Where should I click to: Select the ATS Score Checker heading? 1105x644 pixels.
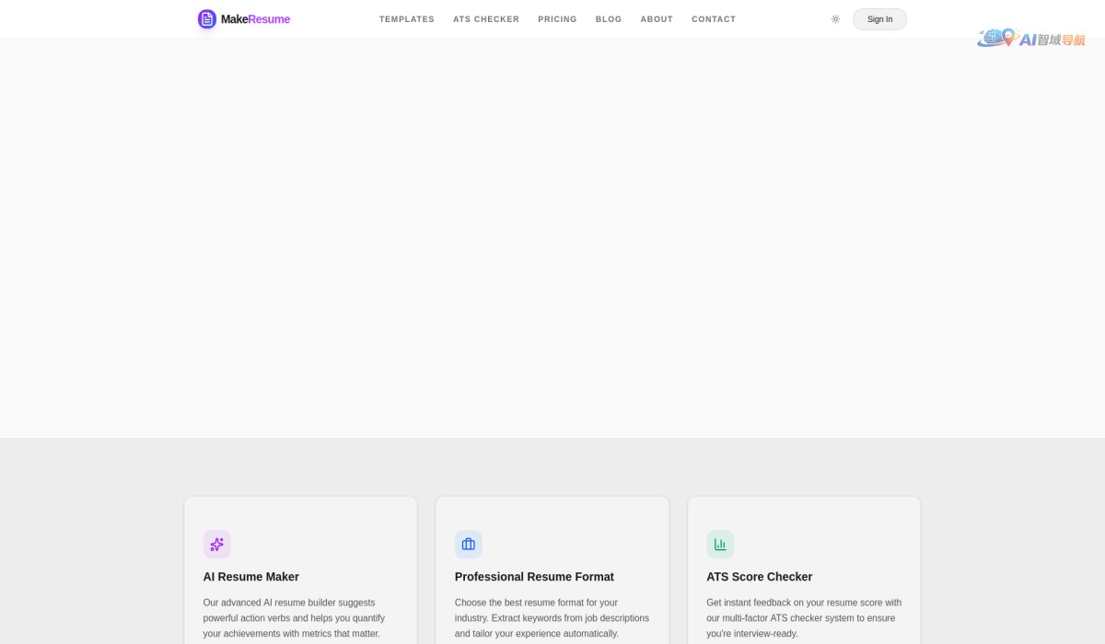(x=760, y=577)
